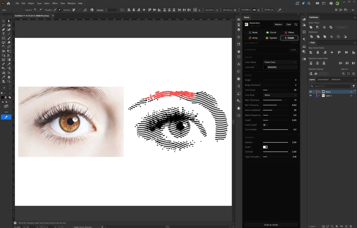Hide Layer 1 visibility eye
357x228 pixels.
pyautogui.click(x=310, y=96)
